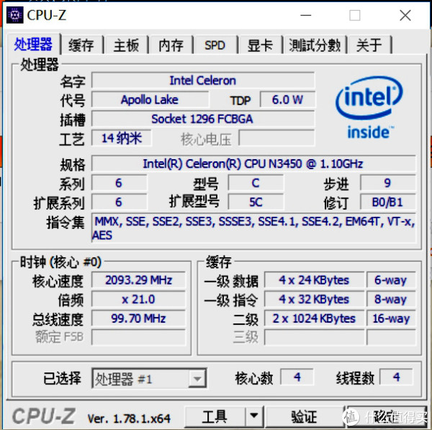Expand the 处理器 #1 selection combo box
This screenshot has width=432, height=430.
point(149,378)
